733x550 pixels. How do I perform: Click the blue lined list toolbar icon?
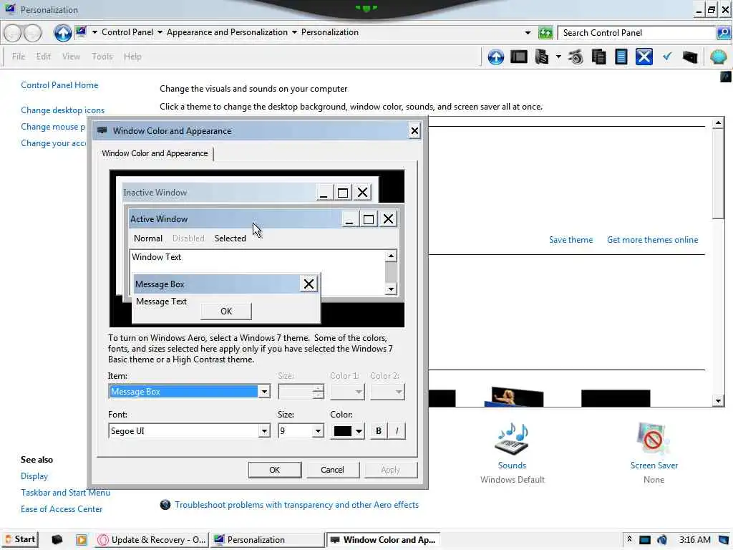(x=621, y=57)
